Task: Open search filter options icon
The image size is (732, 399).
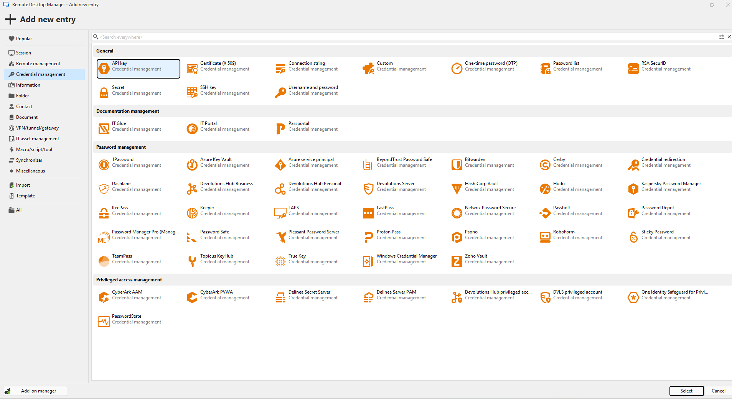Action: click(x=721, y=37)
